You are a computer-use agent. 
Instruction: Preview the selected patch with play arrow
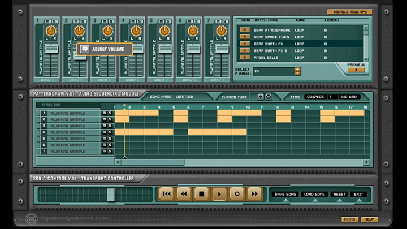pos(356,70)
